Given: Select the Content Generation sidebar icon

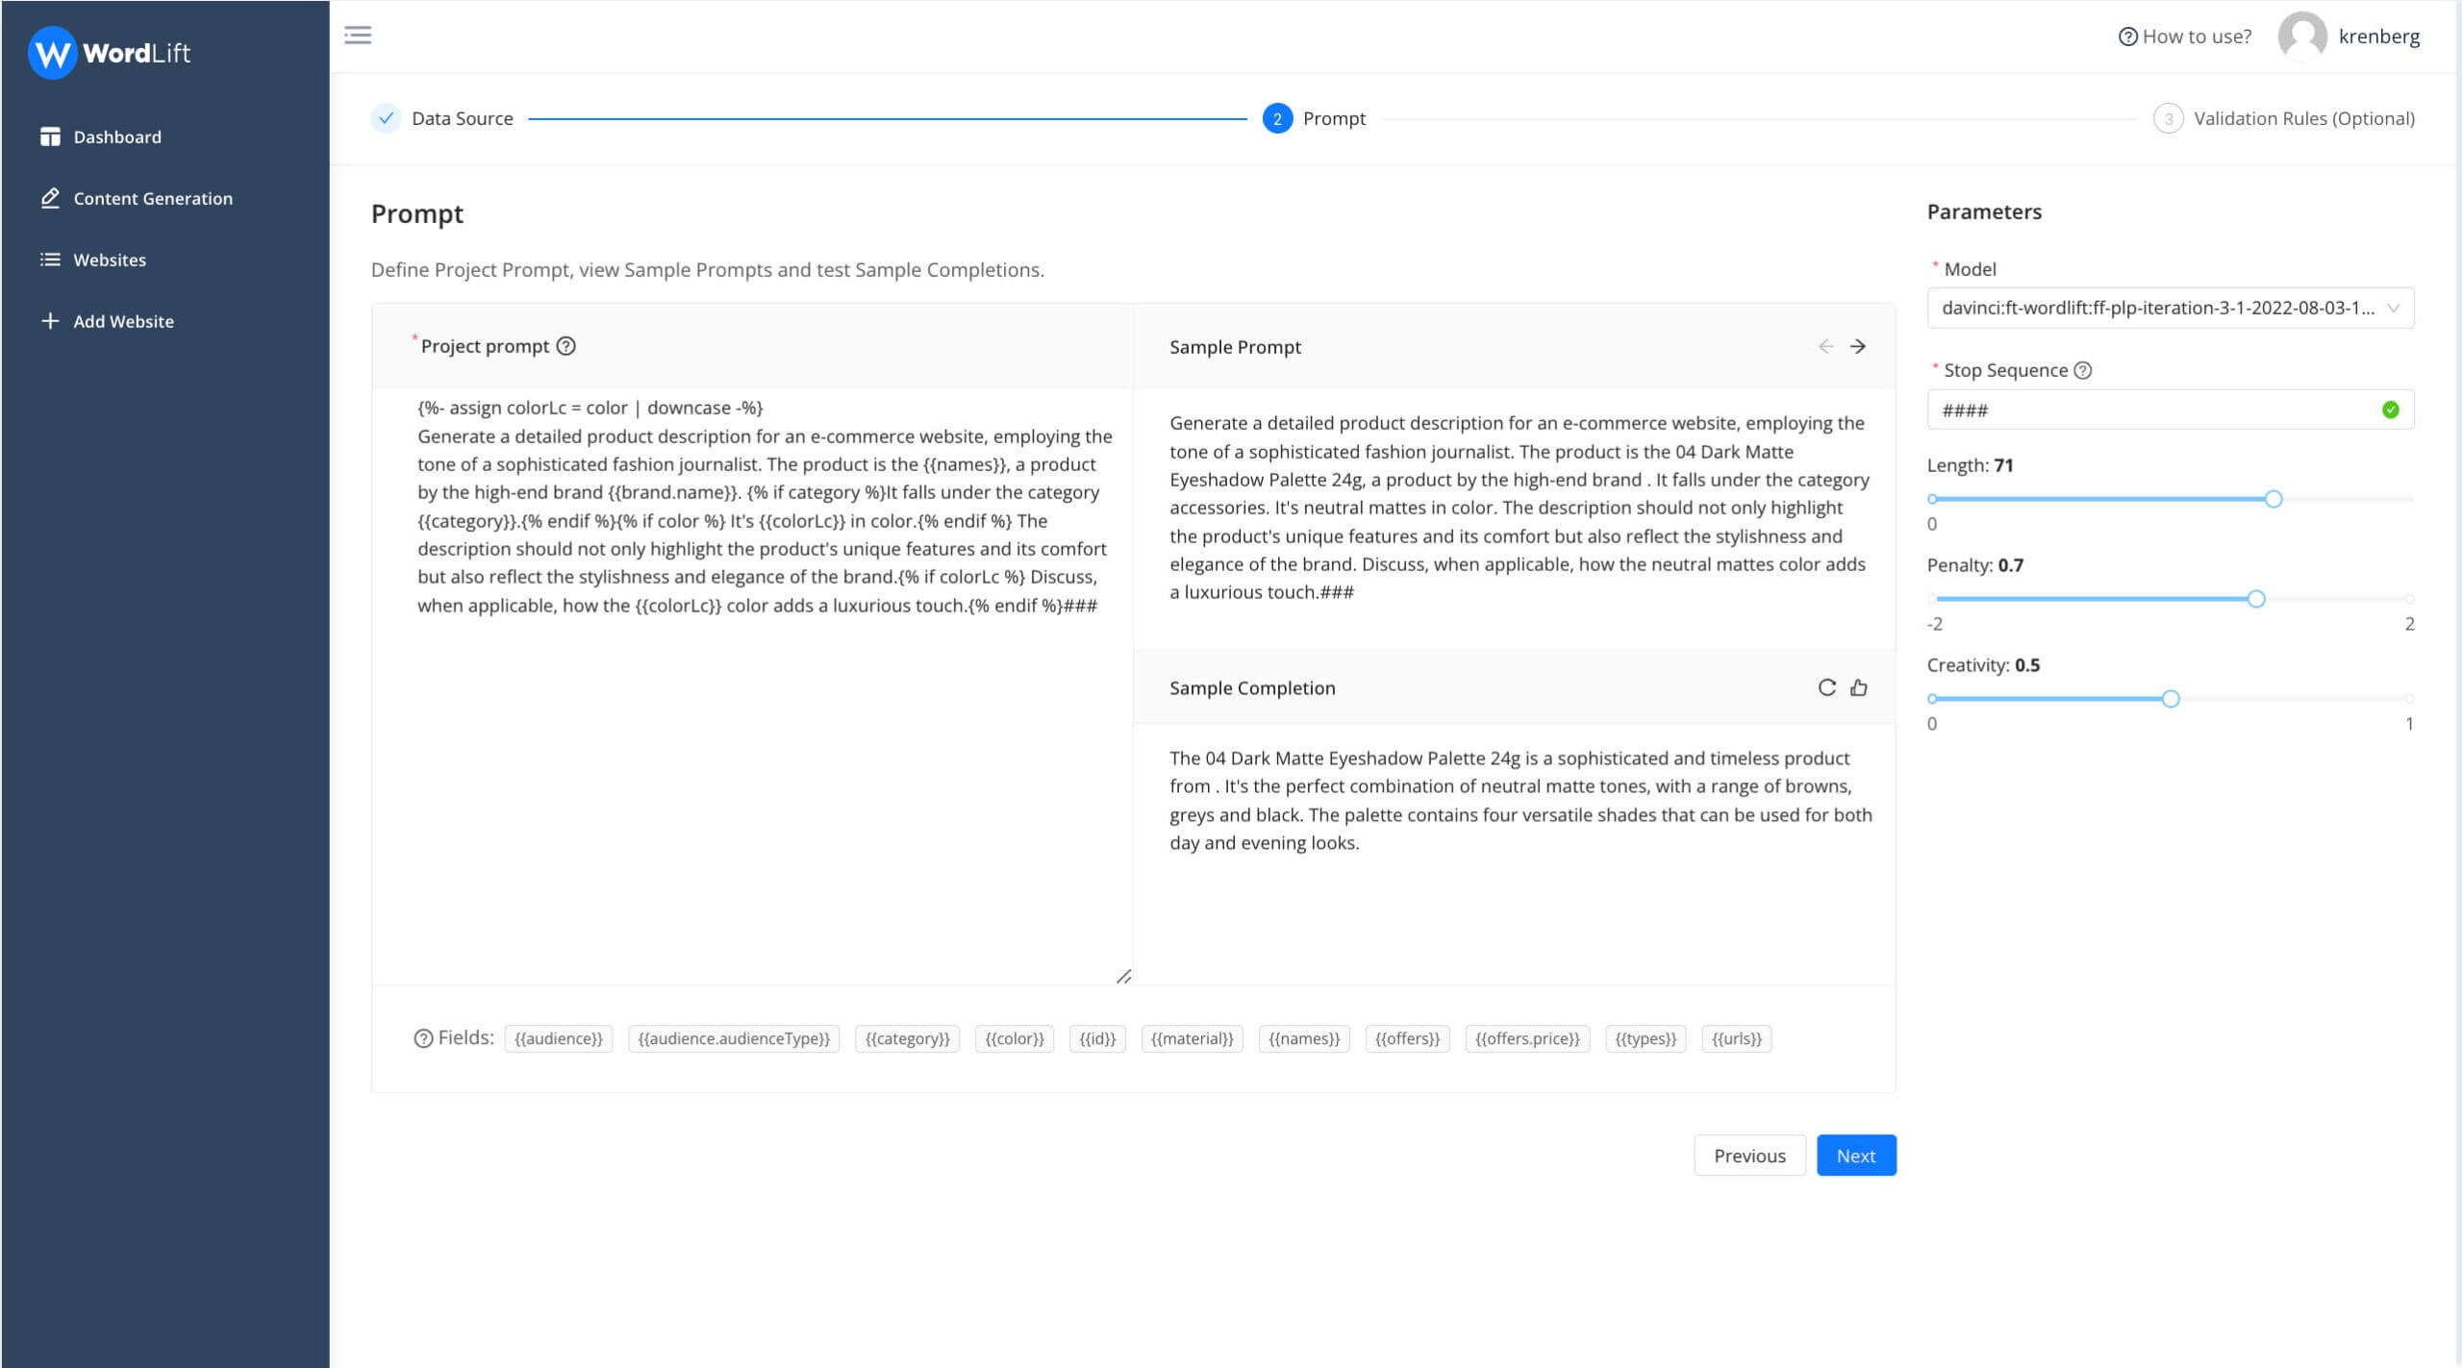Looking at the screenshot, I should 50,197.
